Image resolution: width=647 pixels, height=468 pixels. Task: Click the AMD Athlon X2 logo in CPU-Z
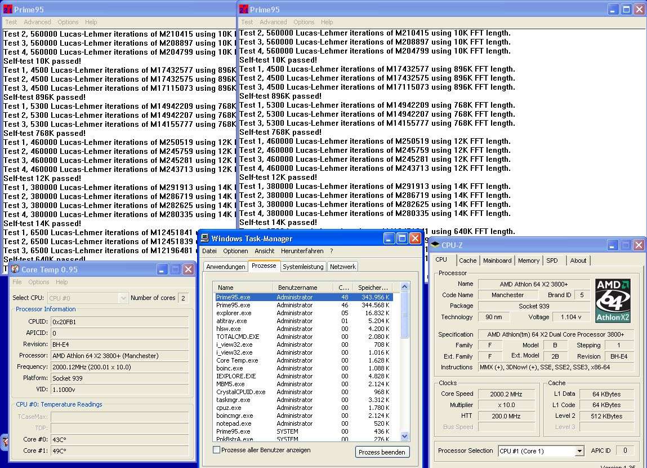(613, 301)
